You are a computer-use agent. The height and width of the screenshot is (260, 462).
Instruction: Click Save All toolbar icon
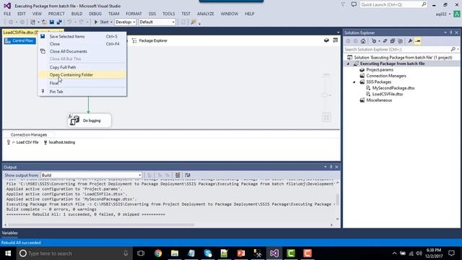(x=59, y=22)
